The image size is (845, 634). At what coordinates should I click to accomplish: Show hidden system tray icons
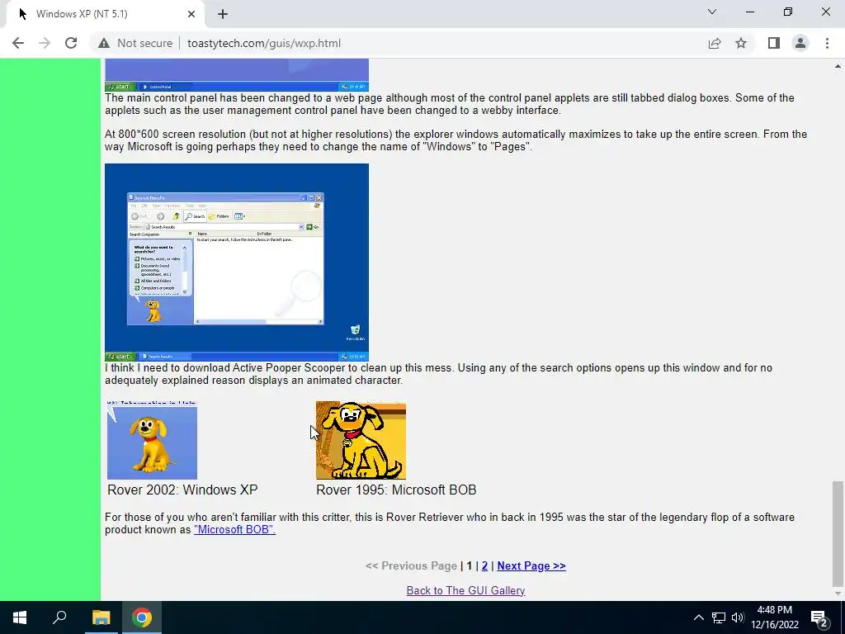698,617
